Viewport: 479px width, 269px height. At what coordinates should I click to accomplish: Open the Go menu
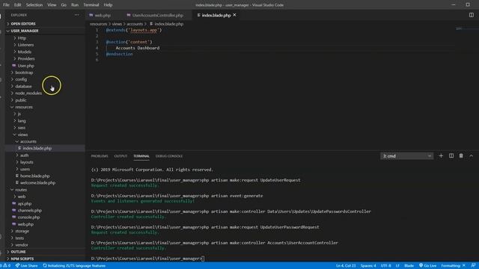click(64, 5)
